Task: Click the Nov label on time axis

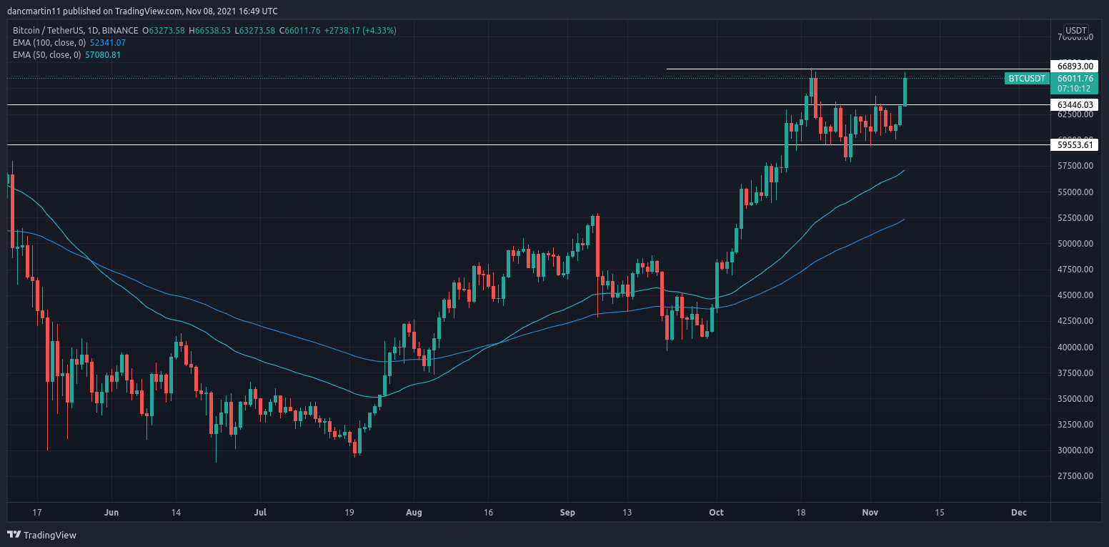Action: 871,513
